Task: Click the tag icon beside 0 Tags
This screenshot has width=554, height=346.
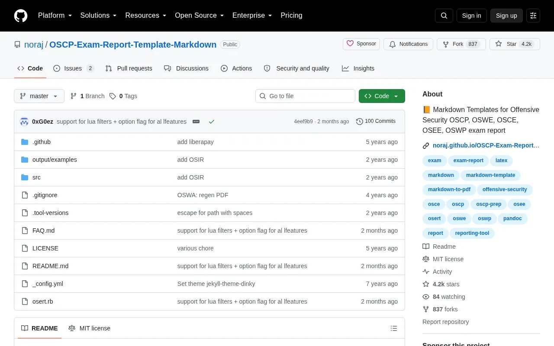Action: pyautogui.click(x=113, y=96)
